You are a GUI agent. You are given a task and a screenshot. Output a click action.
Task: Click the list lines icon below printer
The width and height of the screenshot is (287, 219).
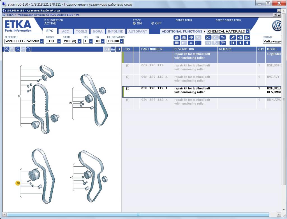[177, 43]
